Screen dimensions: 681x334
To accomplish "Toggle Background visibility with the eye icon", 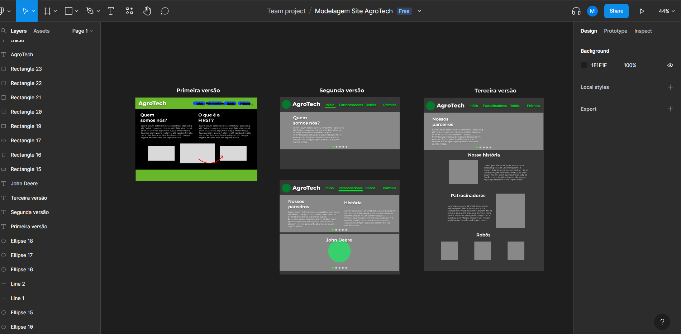I will coord(670,65).
